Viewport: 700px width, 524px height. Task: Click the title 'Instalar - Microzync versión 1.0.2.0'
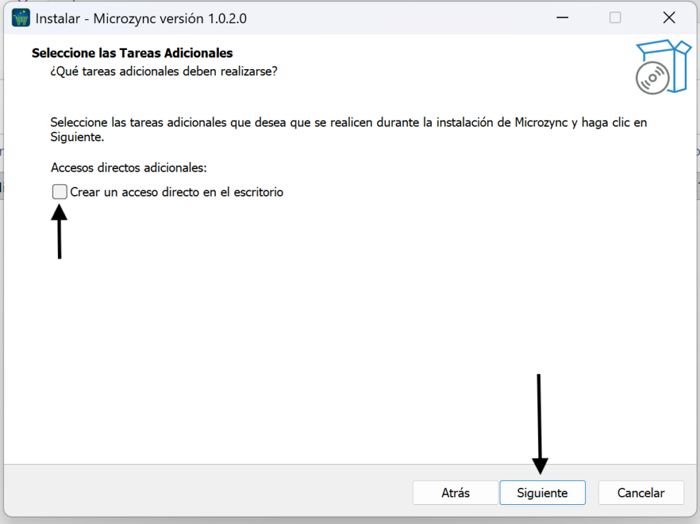tap(141, 18)
